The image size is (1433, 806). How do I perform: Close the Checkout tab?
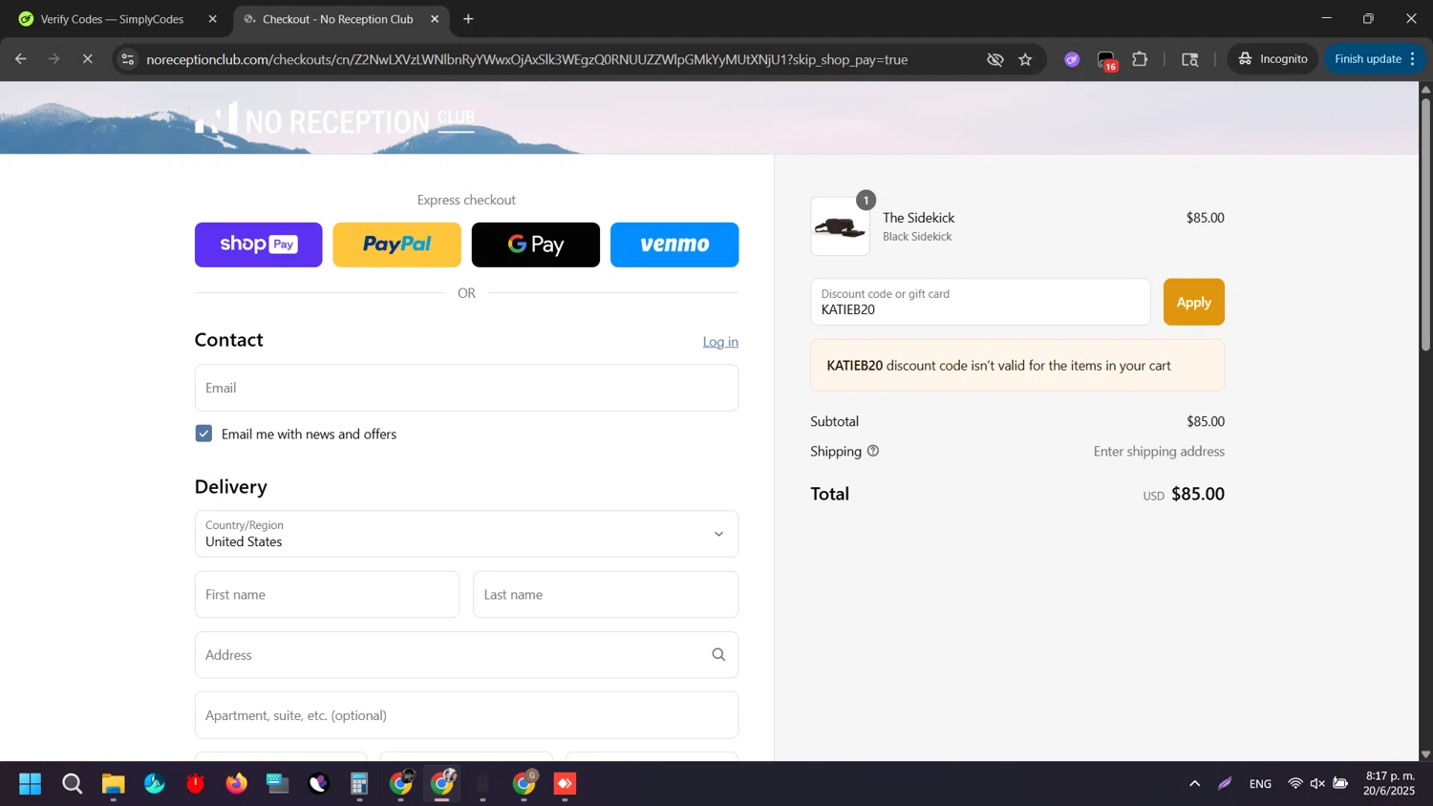(435, 19)
